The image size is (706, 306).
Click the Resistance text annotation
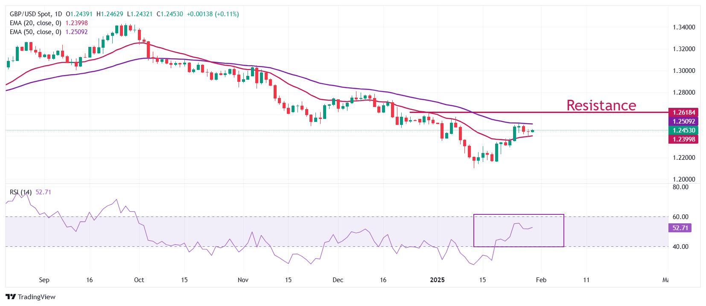pos(601,105)
